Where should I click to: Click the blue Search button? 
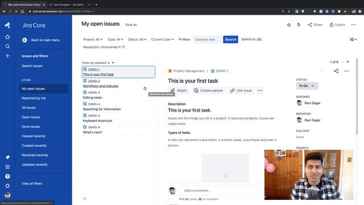(230, 39)
